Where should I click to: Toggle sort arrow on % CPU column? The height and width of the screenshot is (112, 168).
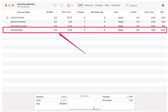tap(56, 12)
